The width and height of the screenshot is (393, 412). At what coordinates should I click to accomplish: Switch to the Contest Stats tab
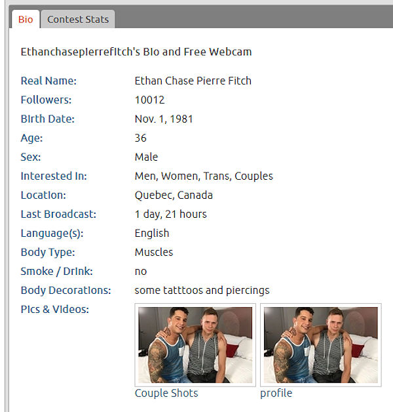point(78,20)
